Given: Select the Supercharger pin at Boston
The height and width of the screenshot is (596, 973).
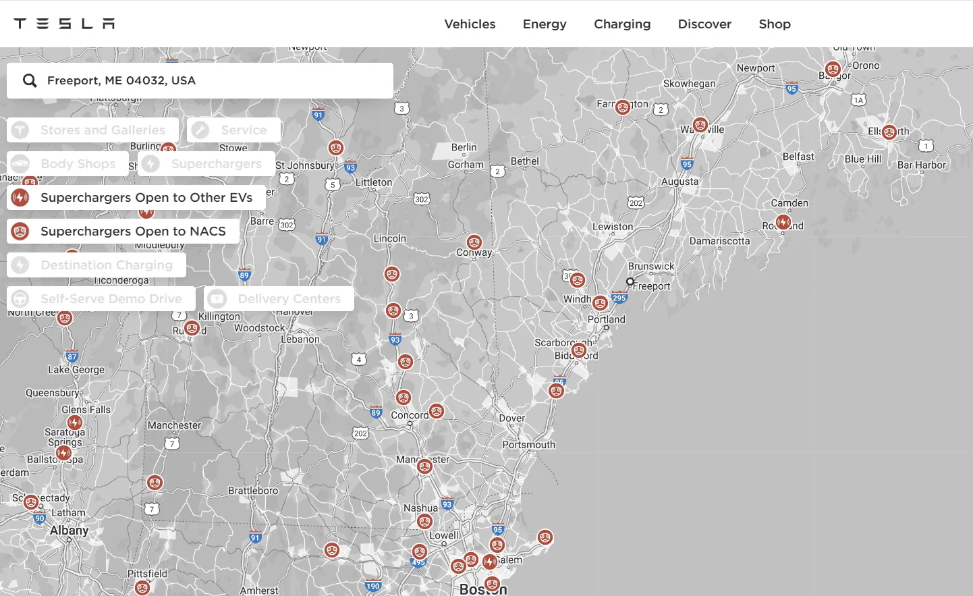Looking at the screenshot, I should tap(492, 584).
